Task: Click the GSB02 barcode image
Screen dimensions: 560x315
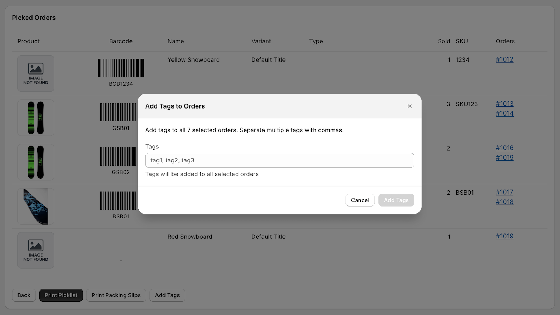Action: (x=118, y=156)
